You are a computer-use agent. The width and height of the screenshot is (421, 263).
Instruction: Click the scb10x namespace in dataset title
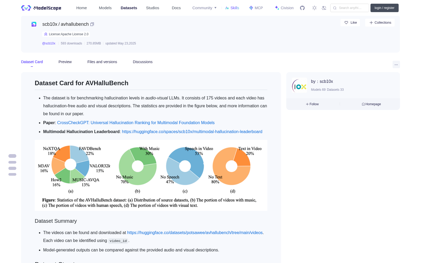pos(50,24)
